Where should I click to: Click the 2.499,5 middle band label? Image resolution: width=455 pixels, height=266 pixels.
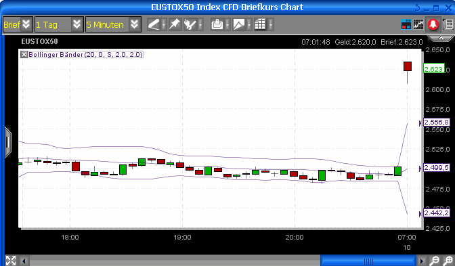(437, 167)
